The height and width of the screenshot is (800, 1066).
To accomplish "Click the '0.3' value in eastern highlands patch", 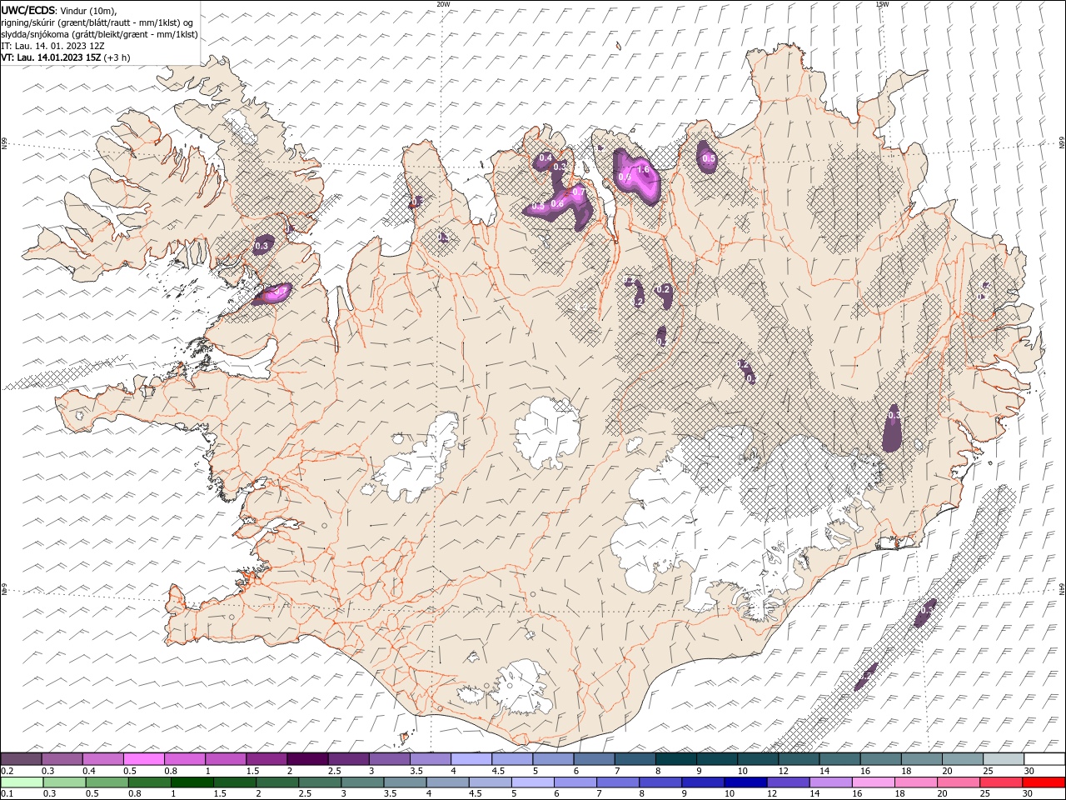I will [x=894, y=415].
